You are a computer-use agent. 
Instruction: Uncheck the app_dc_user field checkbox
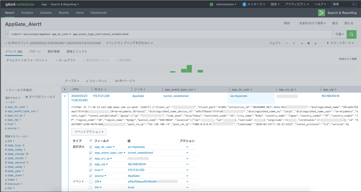pos(91,147)
